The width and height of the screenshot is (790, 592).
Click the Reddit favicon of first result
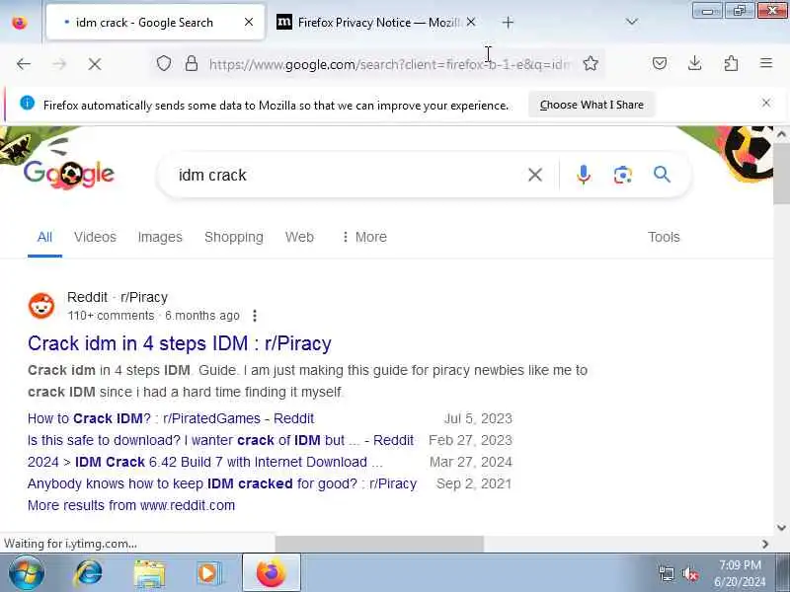click(41, 306)
